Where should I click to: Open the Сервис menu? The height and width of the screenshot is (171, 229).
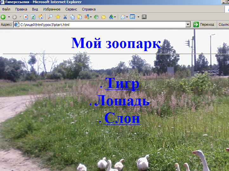(x=71, y=9)
